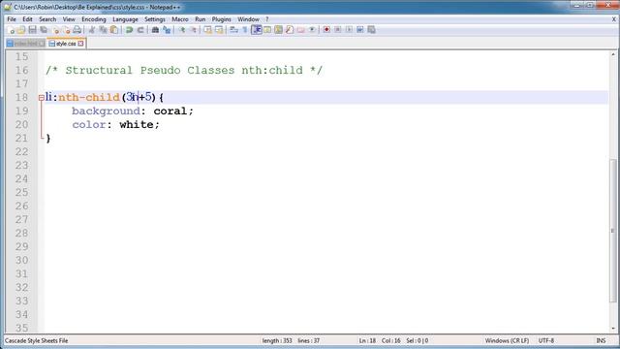The width and height of the screenshot is (620, 349).
Task: Toggle file monitoring eye icon
Action: 312,30
